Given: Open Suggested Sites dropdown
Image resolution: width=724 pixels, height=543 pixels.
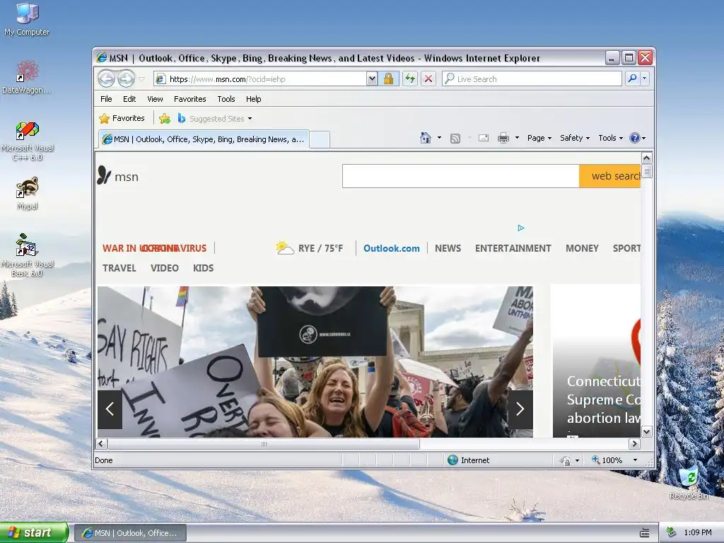Looking at the screenshot, I should coord(215,119).
